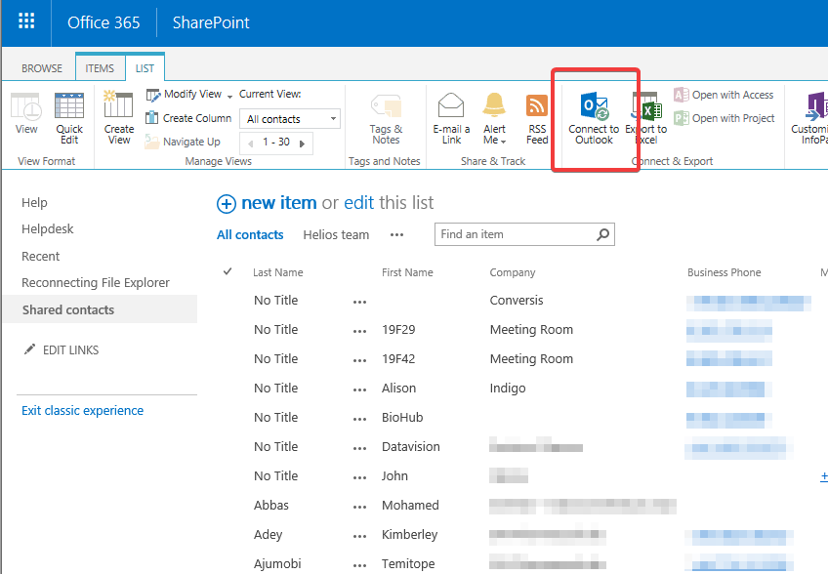
Task: Open the item menu for Temitope row
Action: tap(359, 565)
